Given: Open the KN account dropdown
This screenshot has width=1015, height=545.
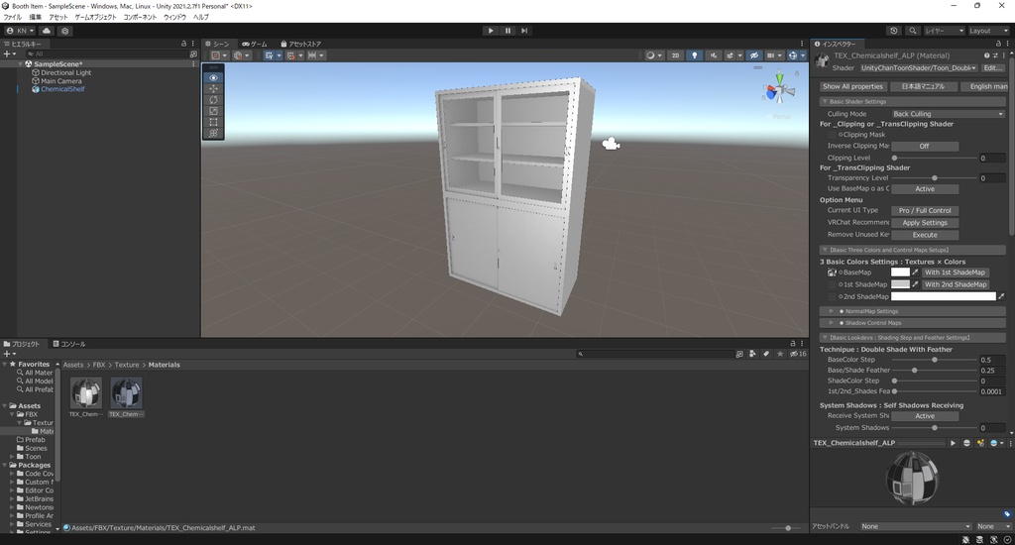Looking at the screenshot, I should click(20, 31).
